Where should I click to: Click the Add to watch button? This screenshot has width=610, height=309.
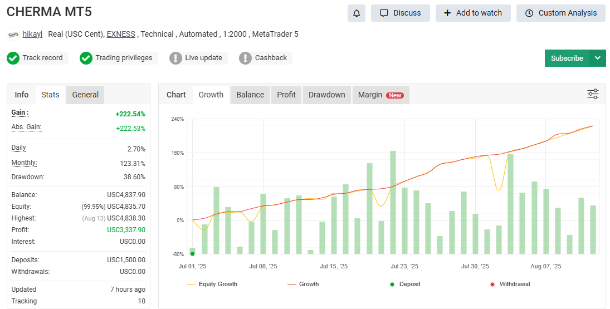pos(472,13)
